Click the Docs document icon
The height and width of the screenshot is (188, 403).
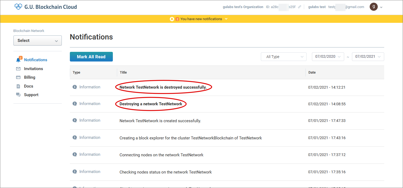[x=18, y=86]
